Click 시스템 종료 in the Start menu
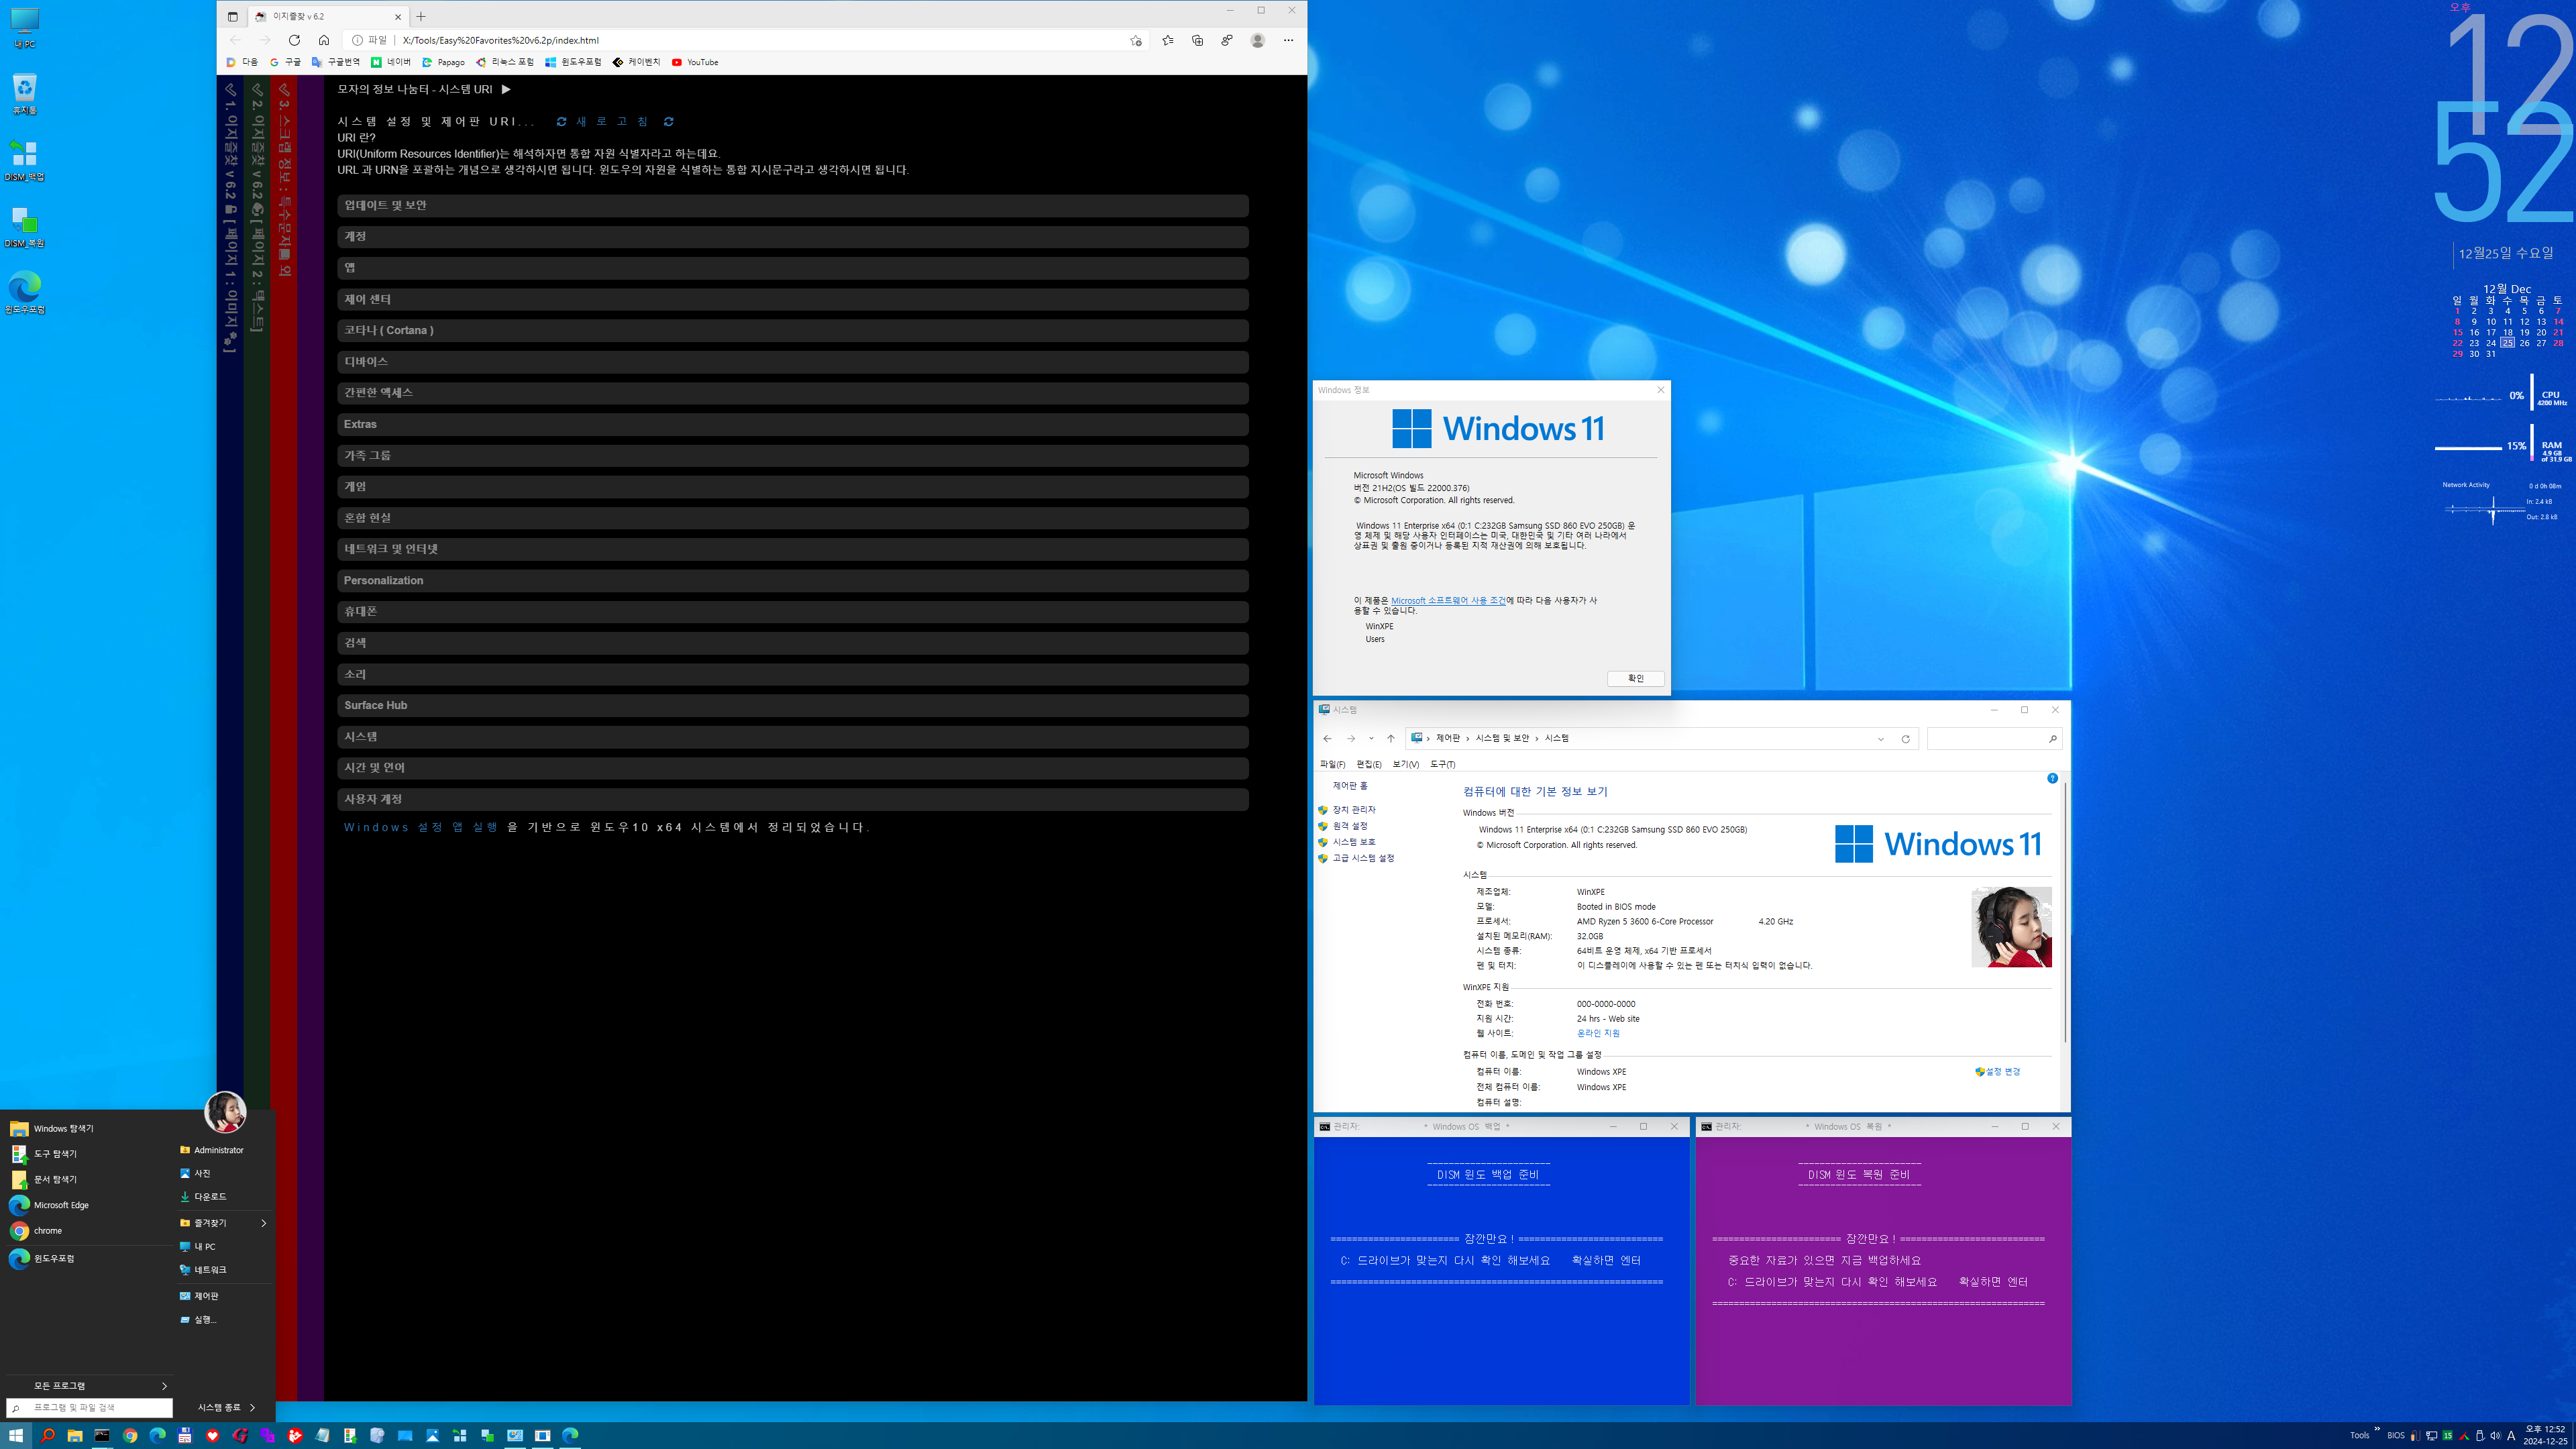2576x1449 pixels. (x=219, y=1408)
